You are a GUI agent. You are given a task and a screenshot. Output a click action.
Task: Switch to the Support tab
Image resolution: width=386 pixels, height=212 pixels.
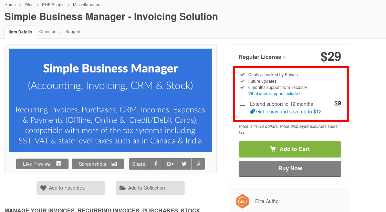73,32
